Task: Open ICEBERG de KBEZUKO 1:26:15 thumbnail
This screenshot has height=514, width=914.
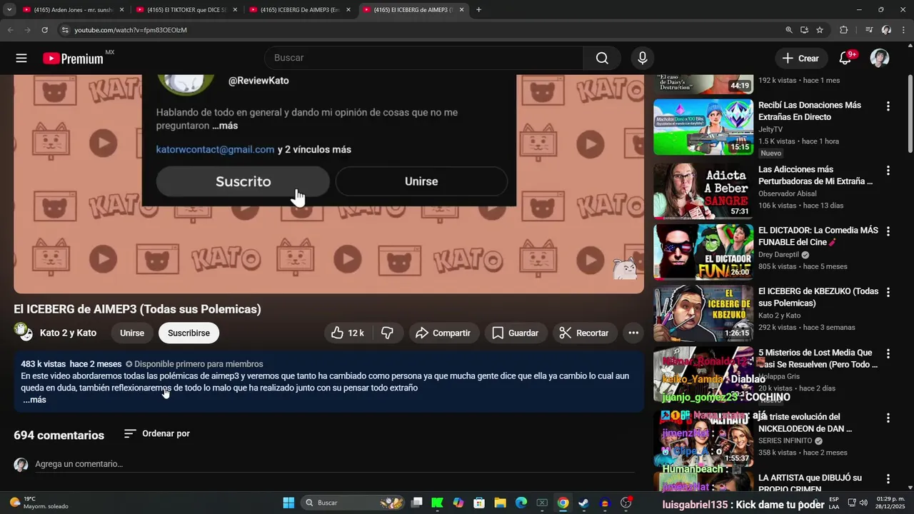Action: 703,313
